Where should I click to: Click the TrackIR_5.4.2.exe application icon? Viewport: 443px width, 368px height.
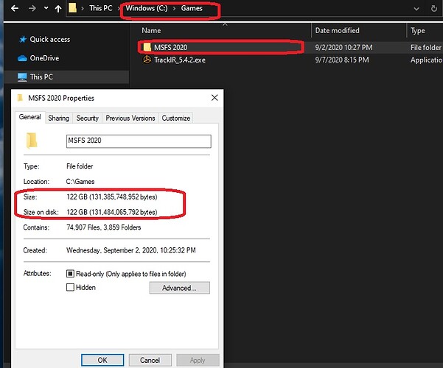coord(147,60)
